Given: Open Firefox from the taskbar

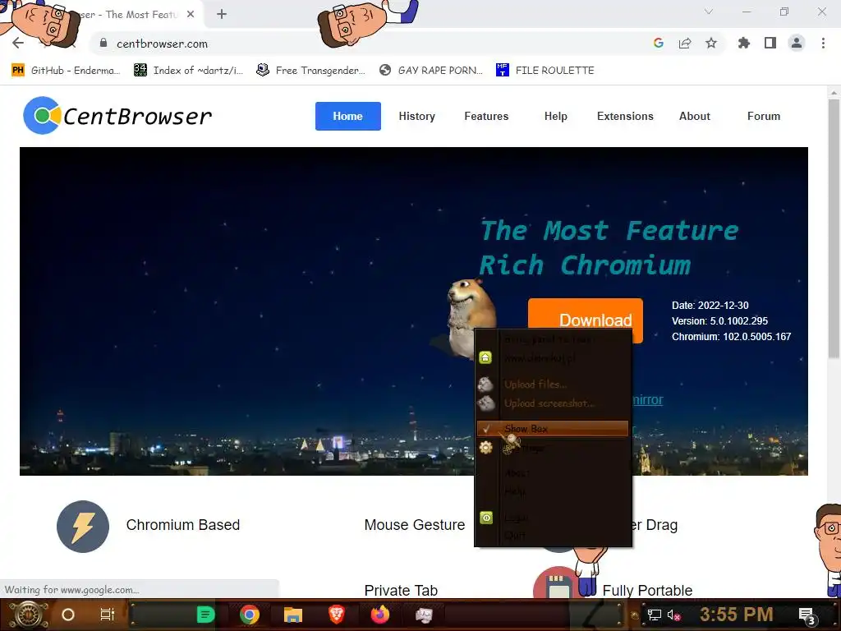Looking at the screenshot, I should pos(379,615).
